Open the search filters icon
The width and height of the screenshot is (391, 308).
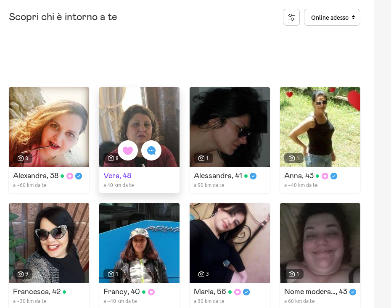tap(291, 17)
